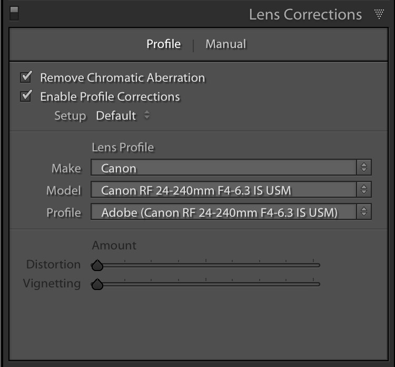Click the Distortion slider handle
Image resolution: width=395 pixels, height=367 pixels.
97,265
